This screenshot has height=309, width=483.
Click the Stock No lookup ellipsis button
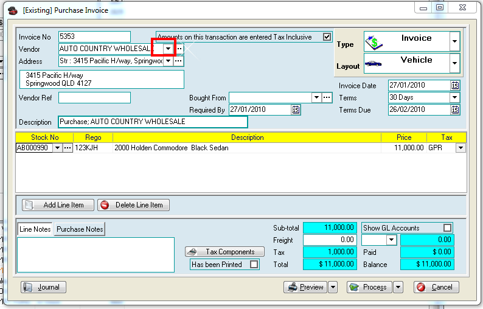coord(67,148)
